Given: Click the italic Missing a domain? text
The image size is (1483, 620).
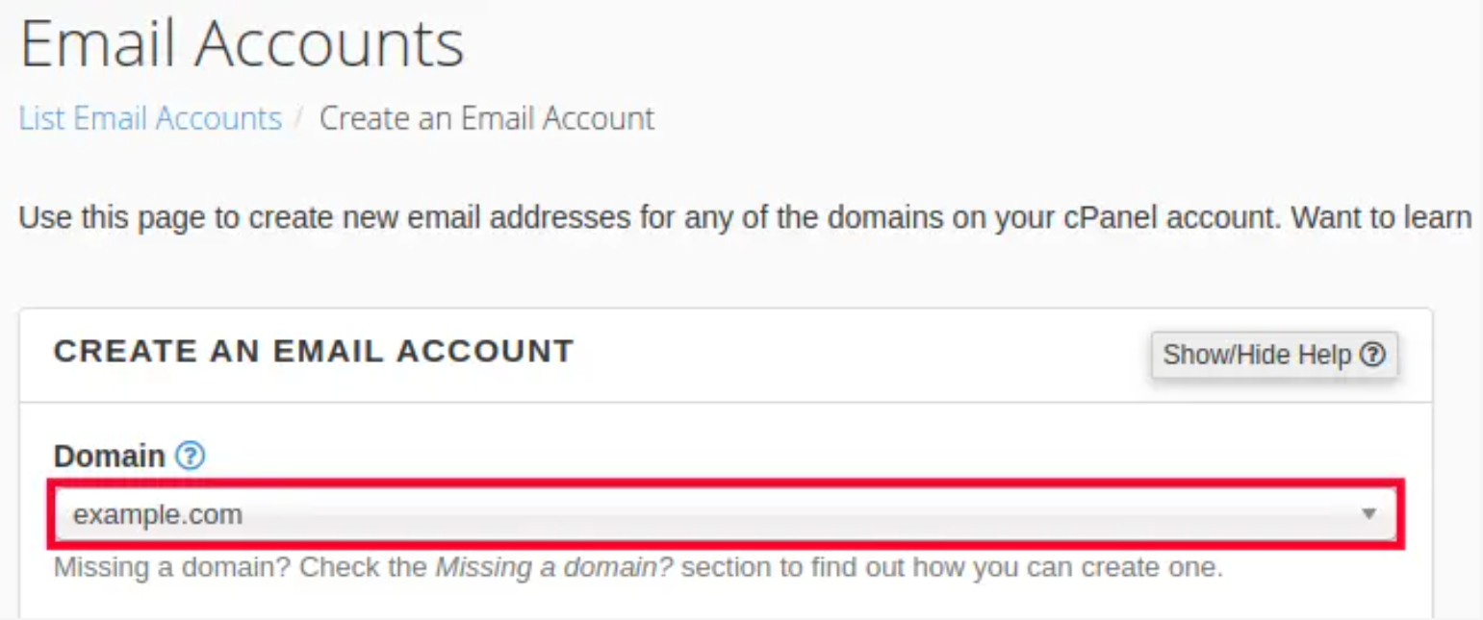Looking at the screenshot, I should point(554,567).
